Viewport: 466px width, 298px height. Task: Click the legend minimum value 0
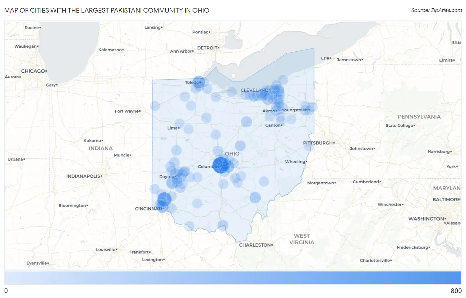tap(6, 291)
